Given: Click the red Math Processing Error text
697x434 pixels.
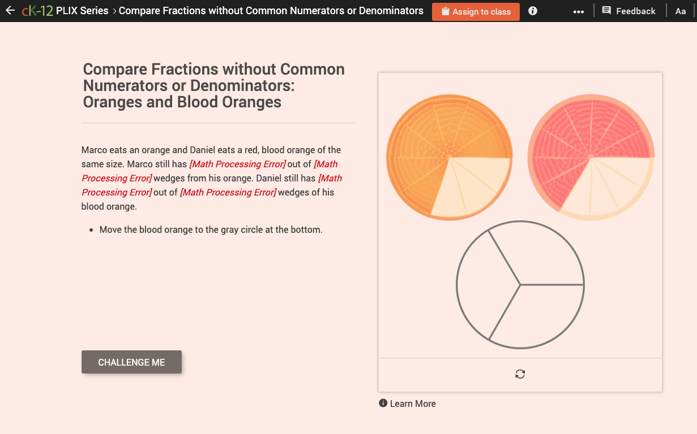Looking at the screenshot, I should 237,164.
